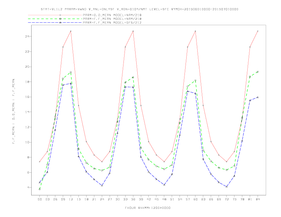Click y-axis tick label 20
The height and width of the screenshot is (217, 281).
(x=27, y=67)
